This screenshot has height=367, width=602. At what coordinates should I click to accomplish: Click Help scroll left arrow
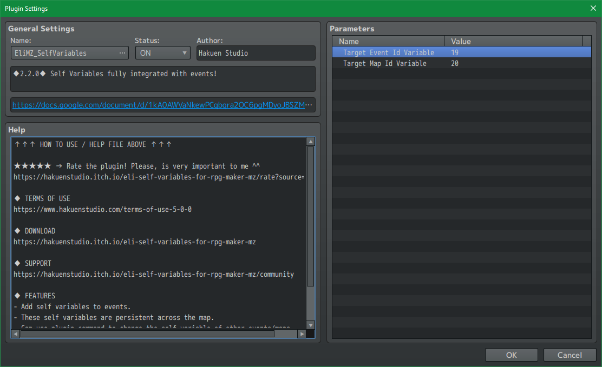[16, 334]
